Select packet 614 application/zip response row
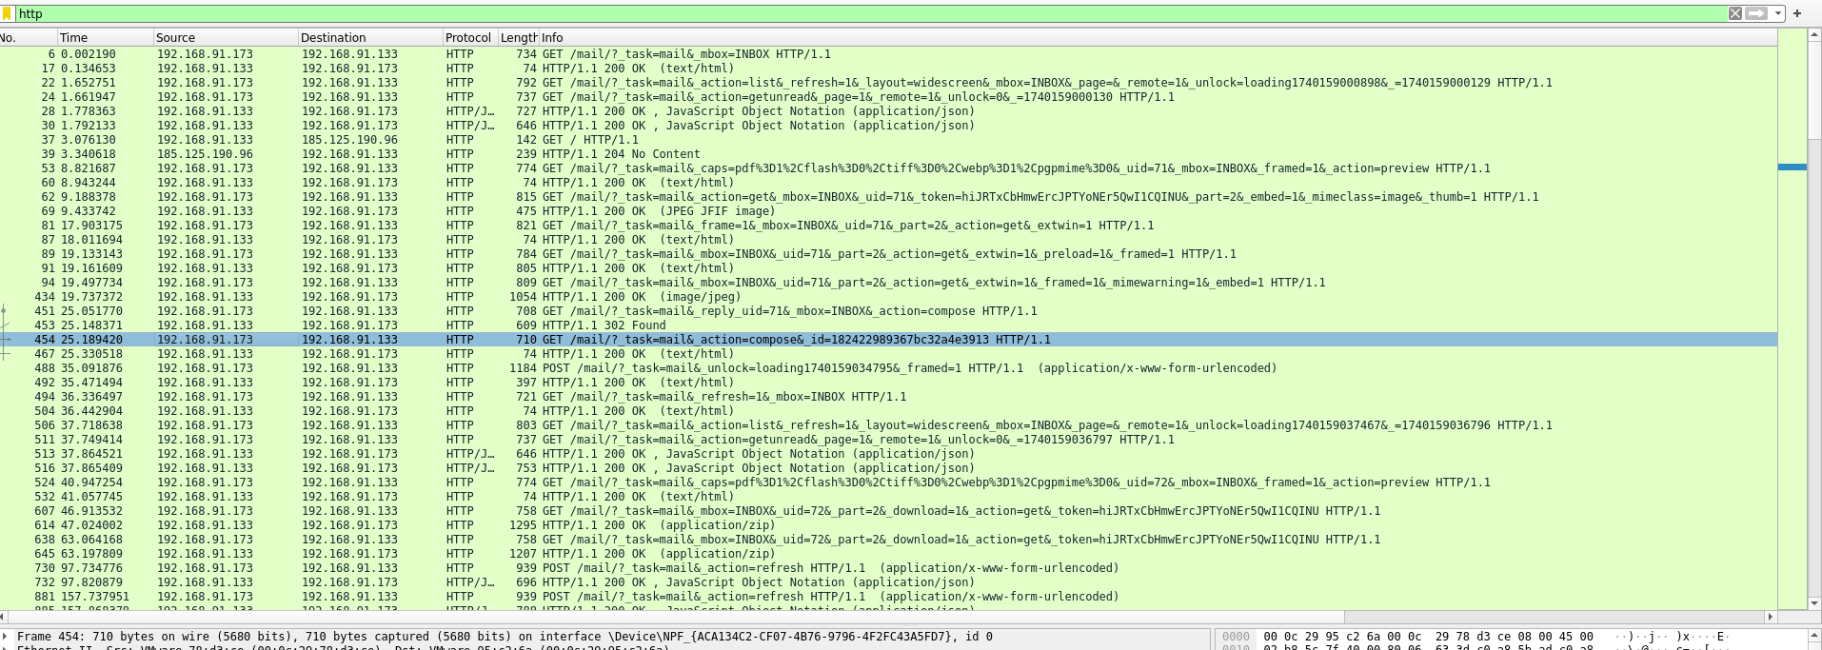Image resolution: width=1822 pixels, height=650 pixels. click(888, 525)
